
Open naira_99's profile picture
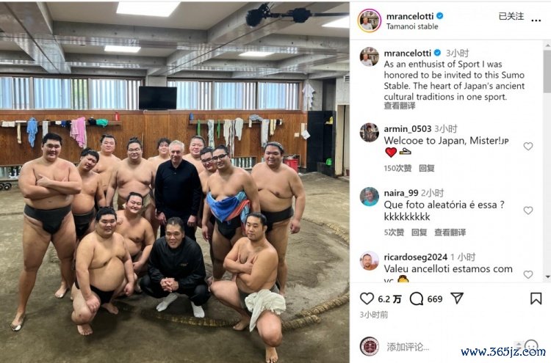tap(370, 197)
